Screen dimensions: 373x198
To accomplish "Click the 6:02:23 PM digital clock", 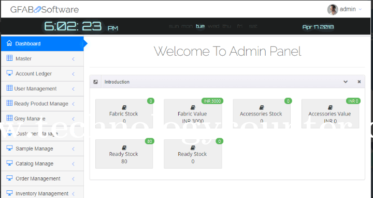I will tap(81, 26).
